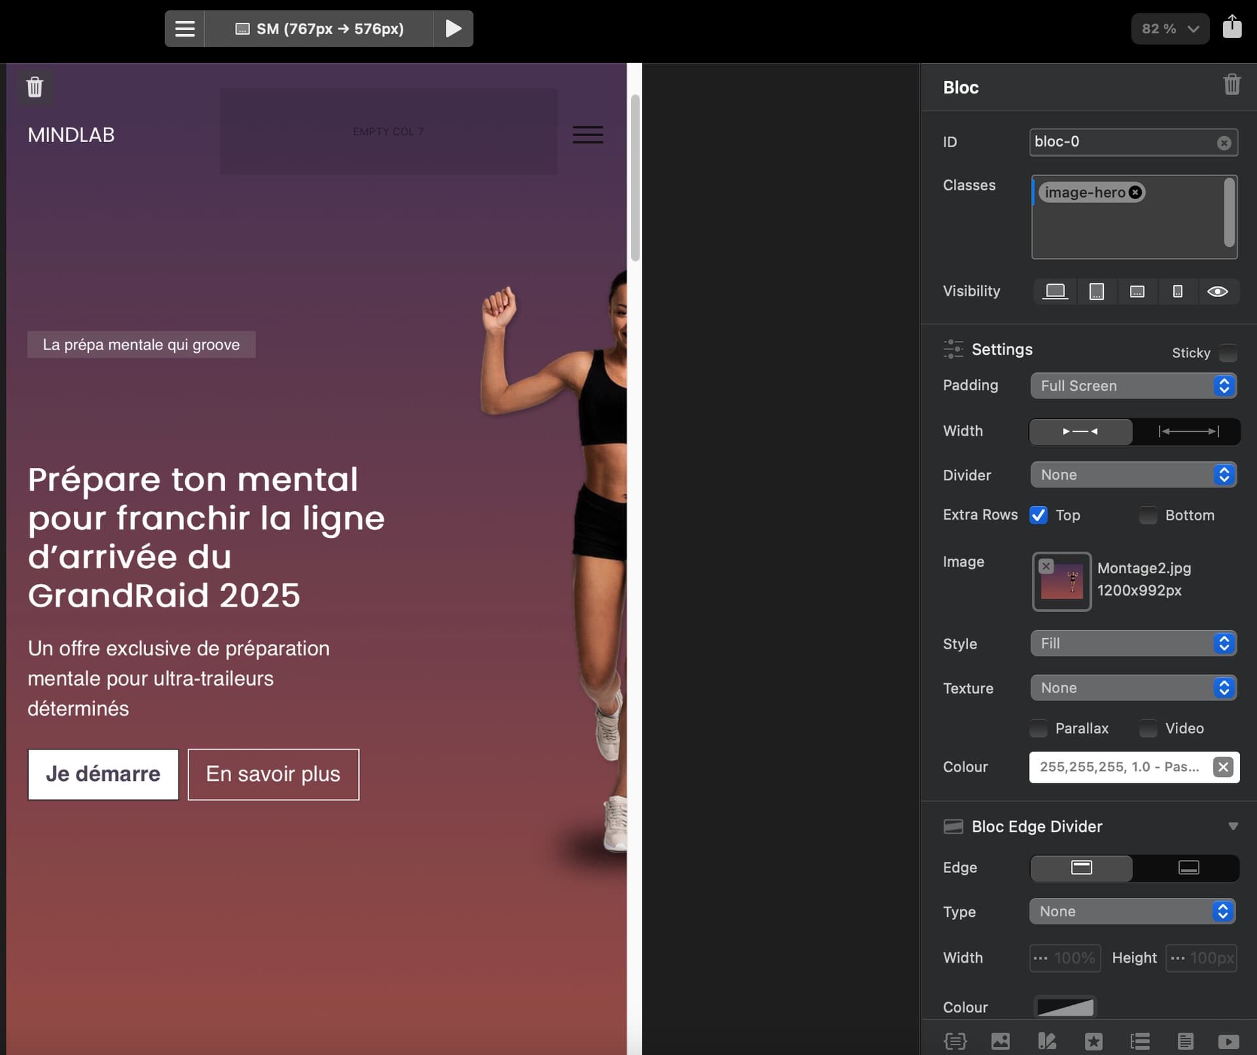Enable the Parallax checkbox

tap(1038, 728)
